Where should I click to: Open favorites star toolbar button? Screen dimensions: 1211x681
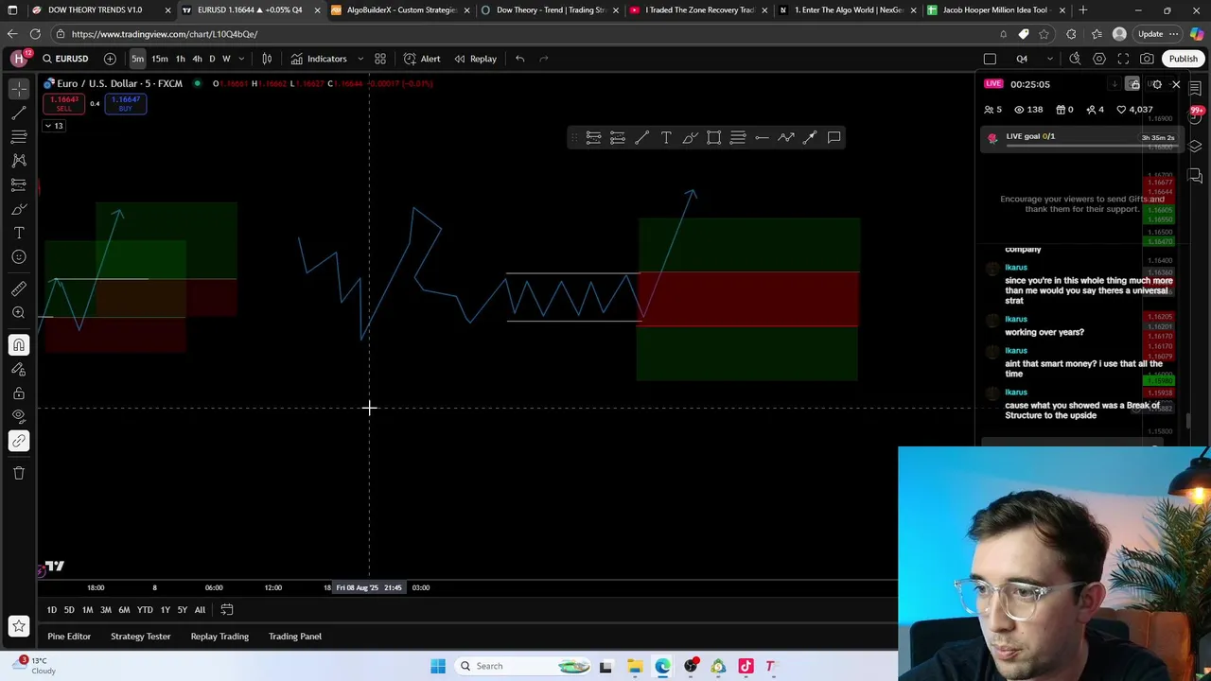(19, 625)
